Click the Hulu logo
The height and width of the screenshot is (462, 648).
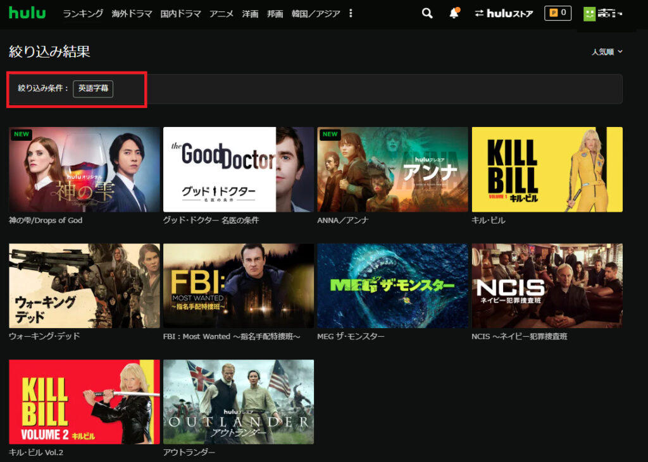[x=27, y=13]
